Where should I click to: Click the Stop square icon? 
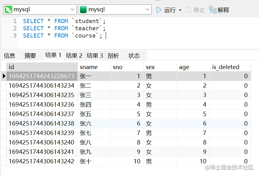click(x=188, y=10)
